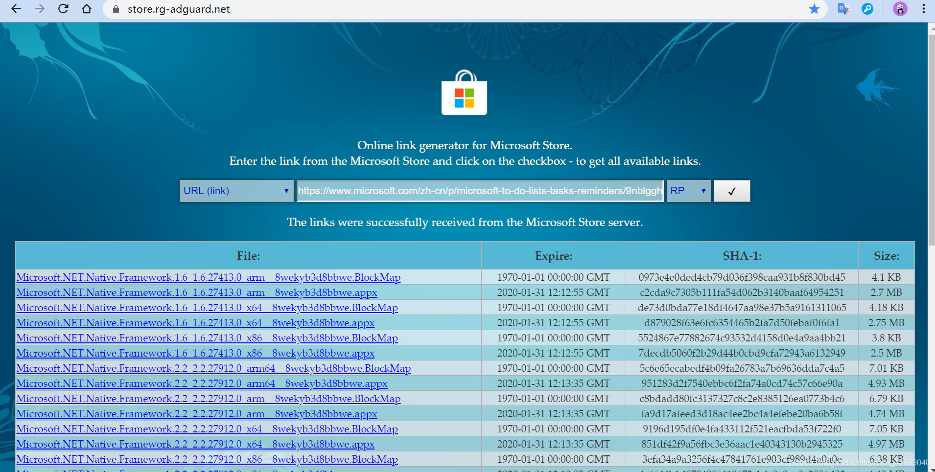
Task: Open Chrome three-dot menu
Action: pyautogui.click(x=923, y=9)
